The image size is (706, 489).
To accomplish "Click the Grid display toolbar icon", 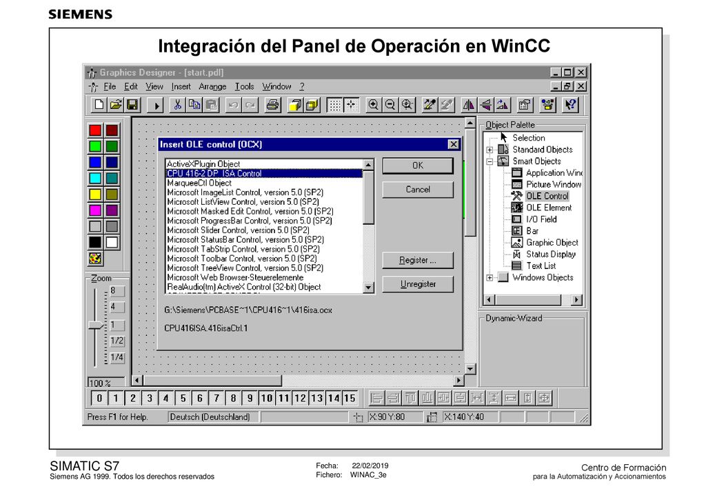I will pyautogui.click(x=334, y=105).
